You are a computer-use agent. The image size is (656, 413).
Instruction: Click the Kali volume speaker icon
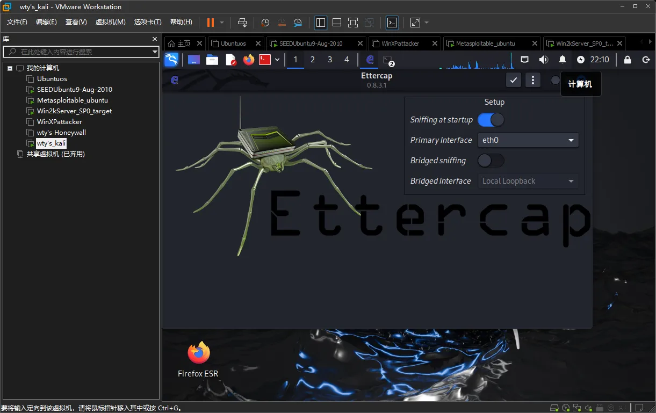544,60
